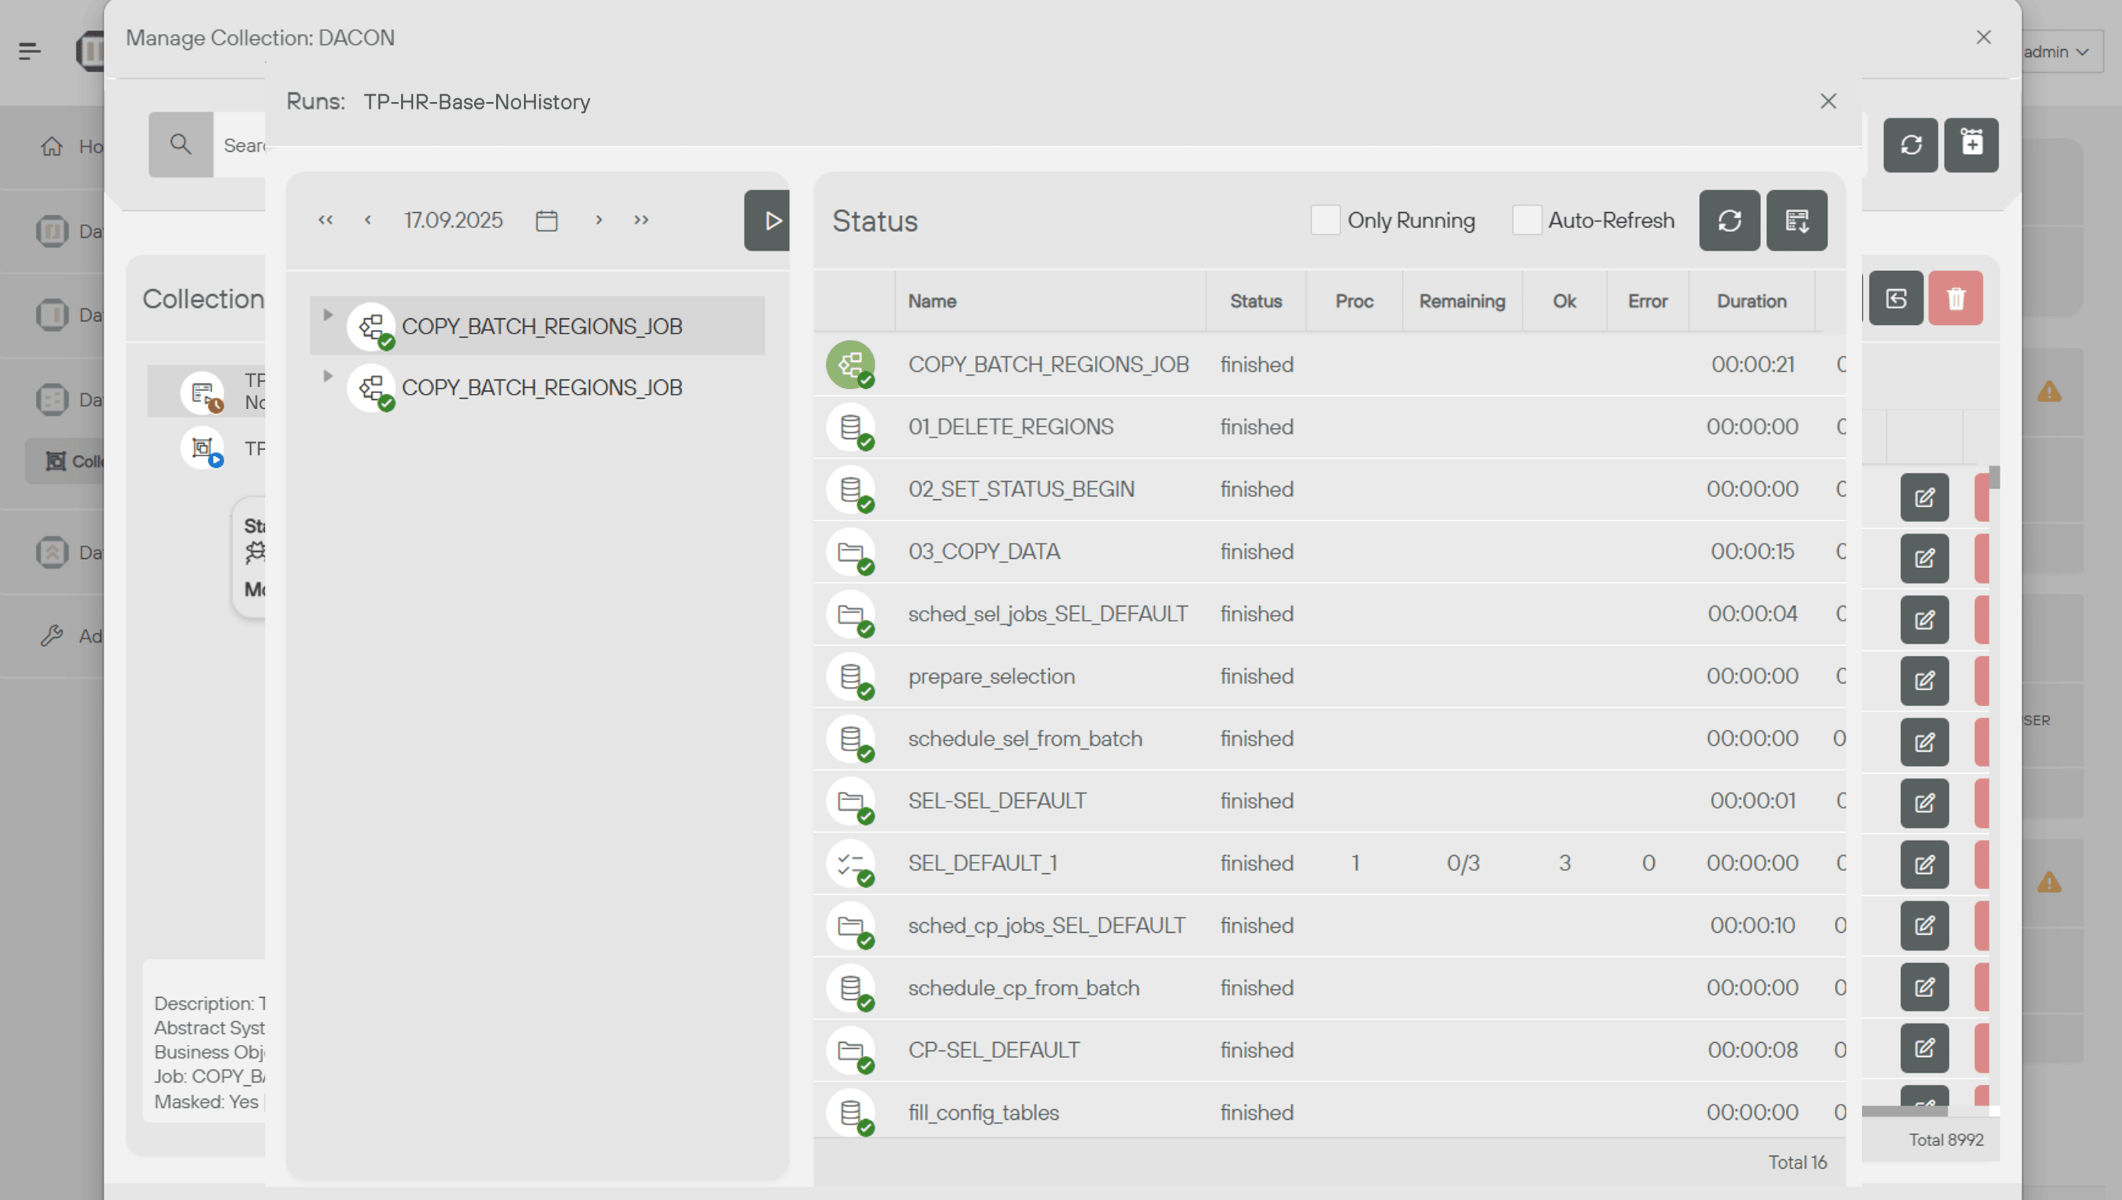The image size is (2122, 1200).
Task: Open the admin user dropdown
Action: (2058, 52)
